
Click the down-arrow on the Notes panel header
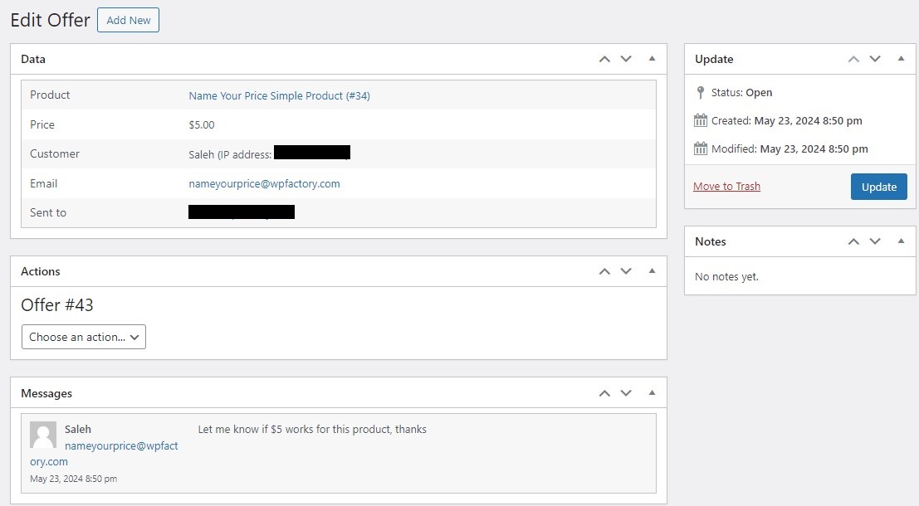point(875,241)
